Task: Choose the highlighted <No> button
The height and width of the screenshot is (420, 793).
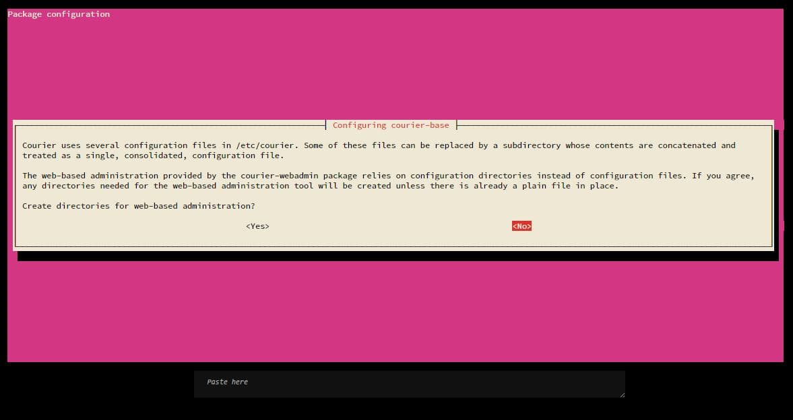Action: (x=521, y=226)
